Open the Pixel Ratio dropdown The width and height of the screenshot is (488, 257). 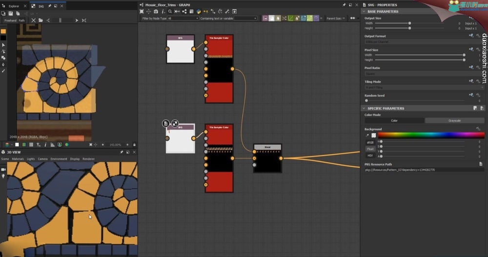pyautogui.click(x=423, y=74)
